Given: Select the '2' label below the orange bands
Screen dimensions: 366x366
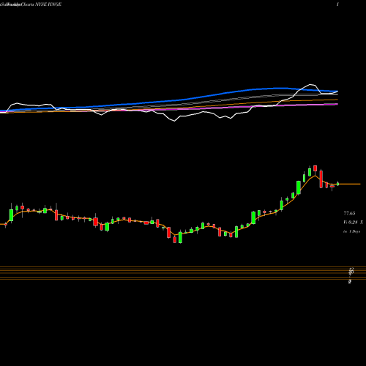Looking at the screenshot, I should coord(350,282).
